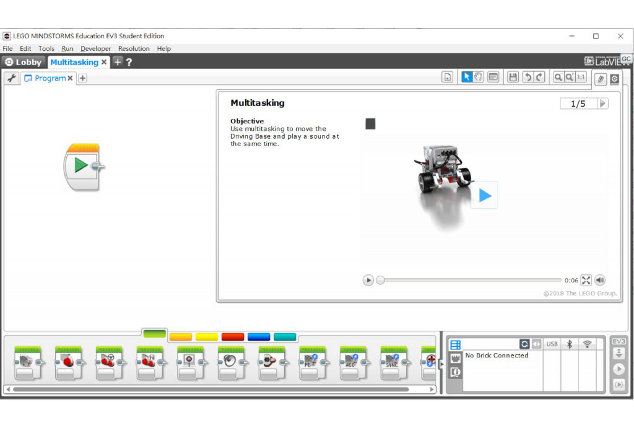
Task: Open the Developer menu
Action: tap(96, 48)
